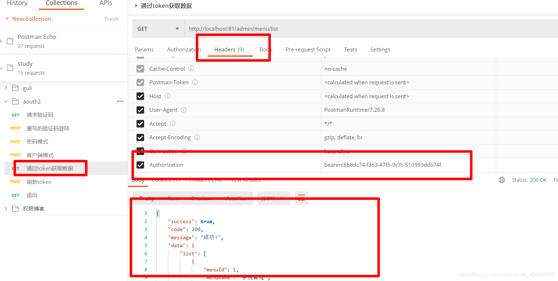Select the 通过token获取数据 request

(x=50, y=168)
